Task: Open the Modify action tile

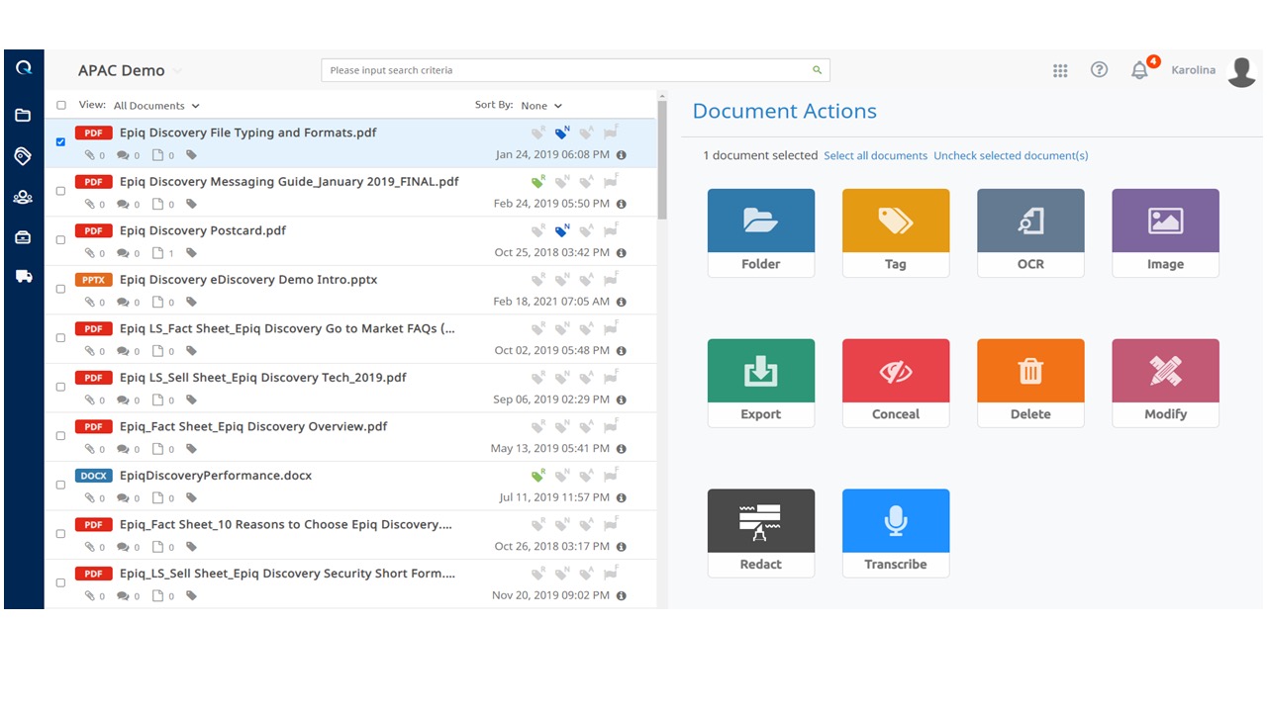Action: click(1165, 384)
